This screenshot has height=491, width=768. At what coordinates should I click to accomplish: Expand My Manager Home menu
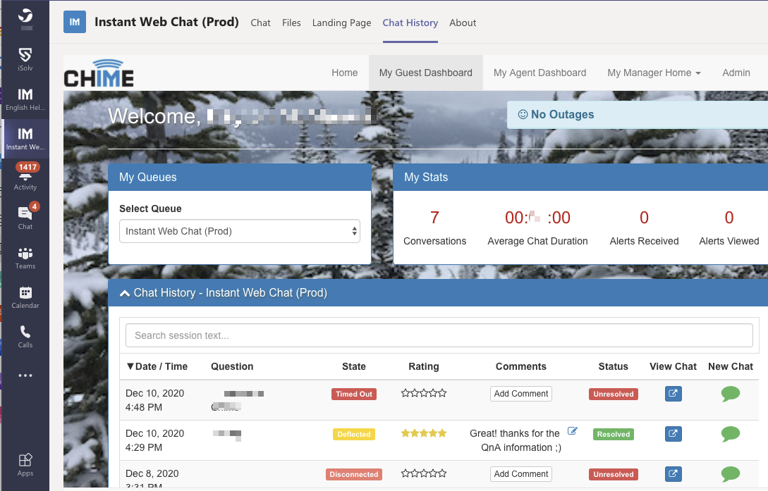(654, 73)
